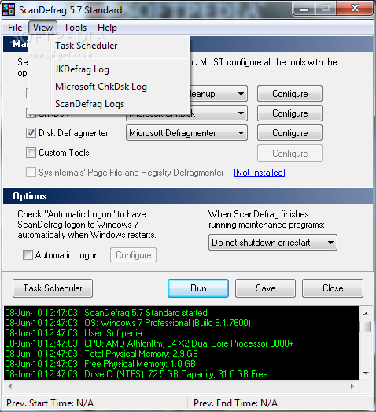Click the Run button
Screen dimensions: 376x412
198,288
